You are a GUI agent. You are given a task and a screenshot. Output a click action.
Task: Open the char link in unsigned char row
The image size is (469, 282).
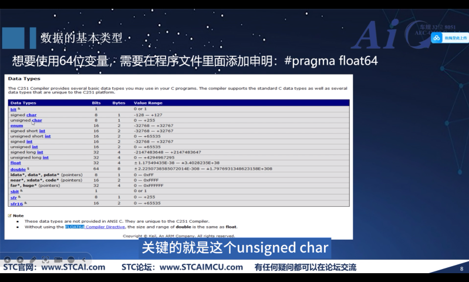click(37, 120)
